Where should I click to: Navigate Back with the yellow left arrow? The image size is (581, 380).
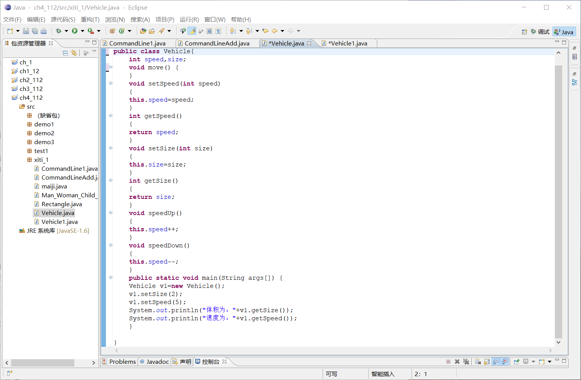[x=275, y=31]
